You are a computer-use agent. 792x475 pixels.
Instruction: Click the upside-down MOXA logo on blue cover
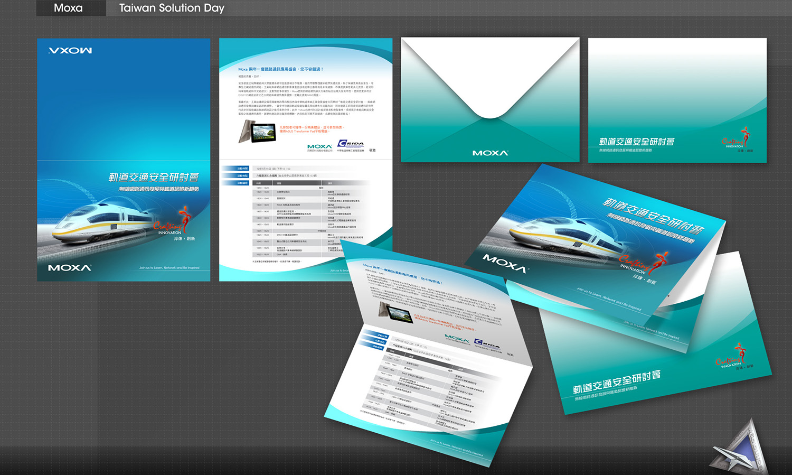pyautogui.click(x=70, y=51)
